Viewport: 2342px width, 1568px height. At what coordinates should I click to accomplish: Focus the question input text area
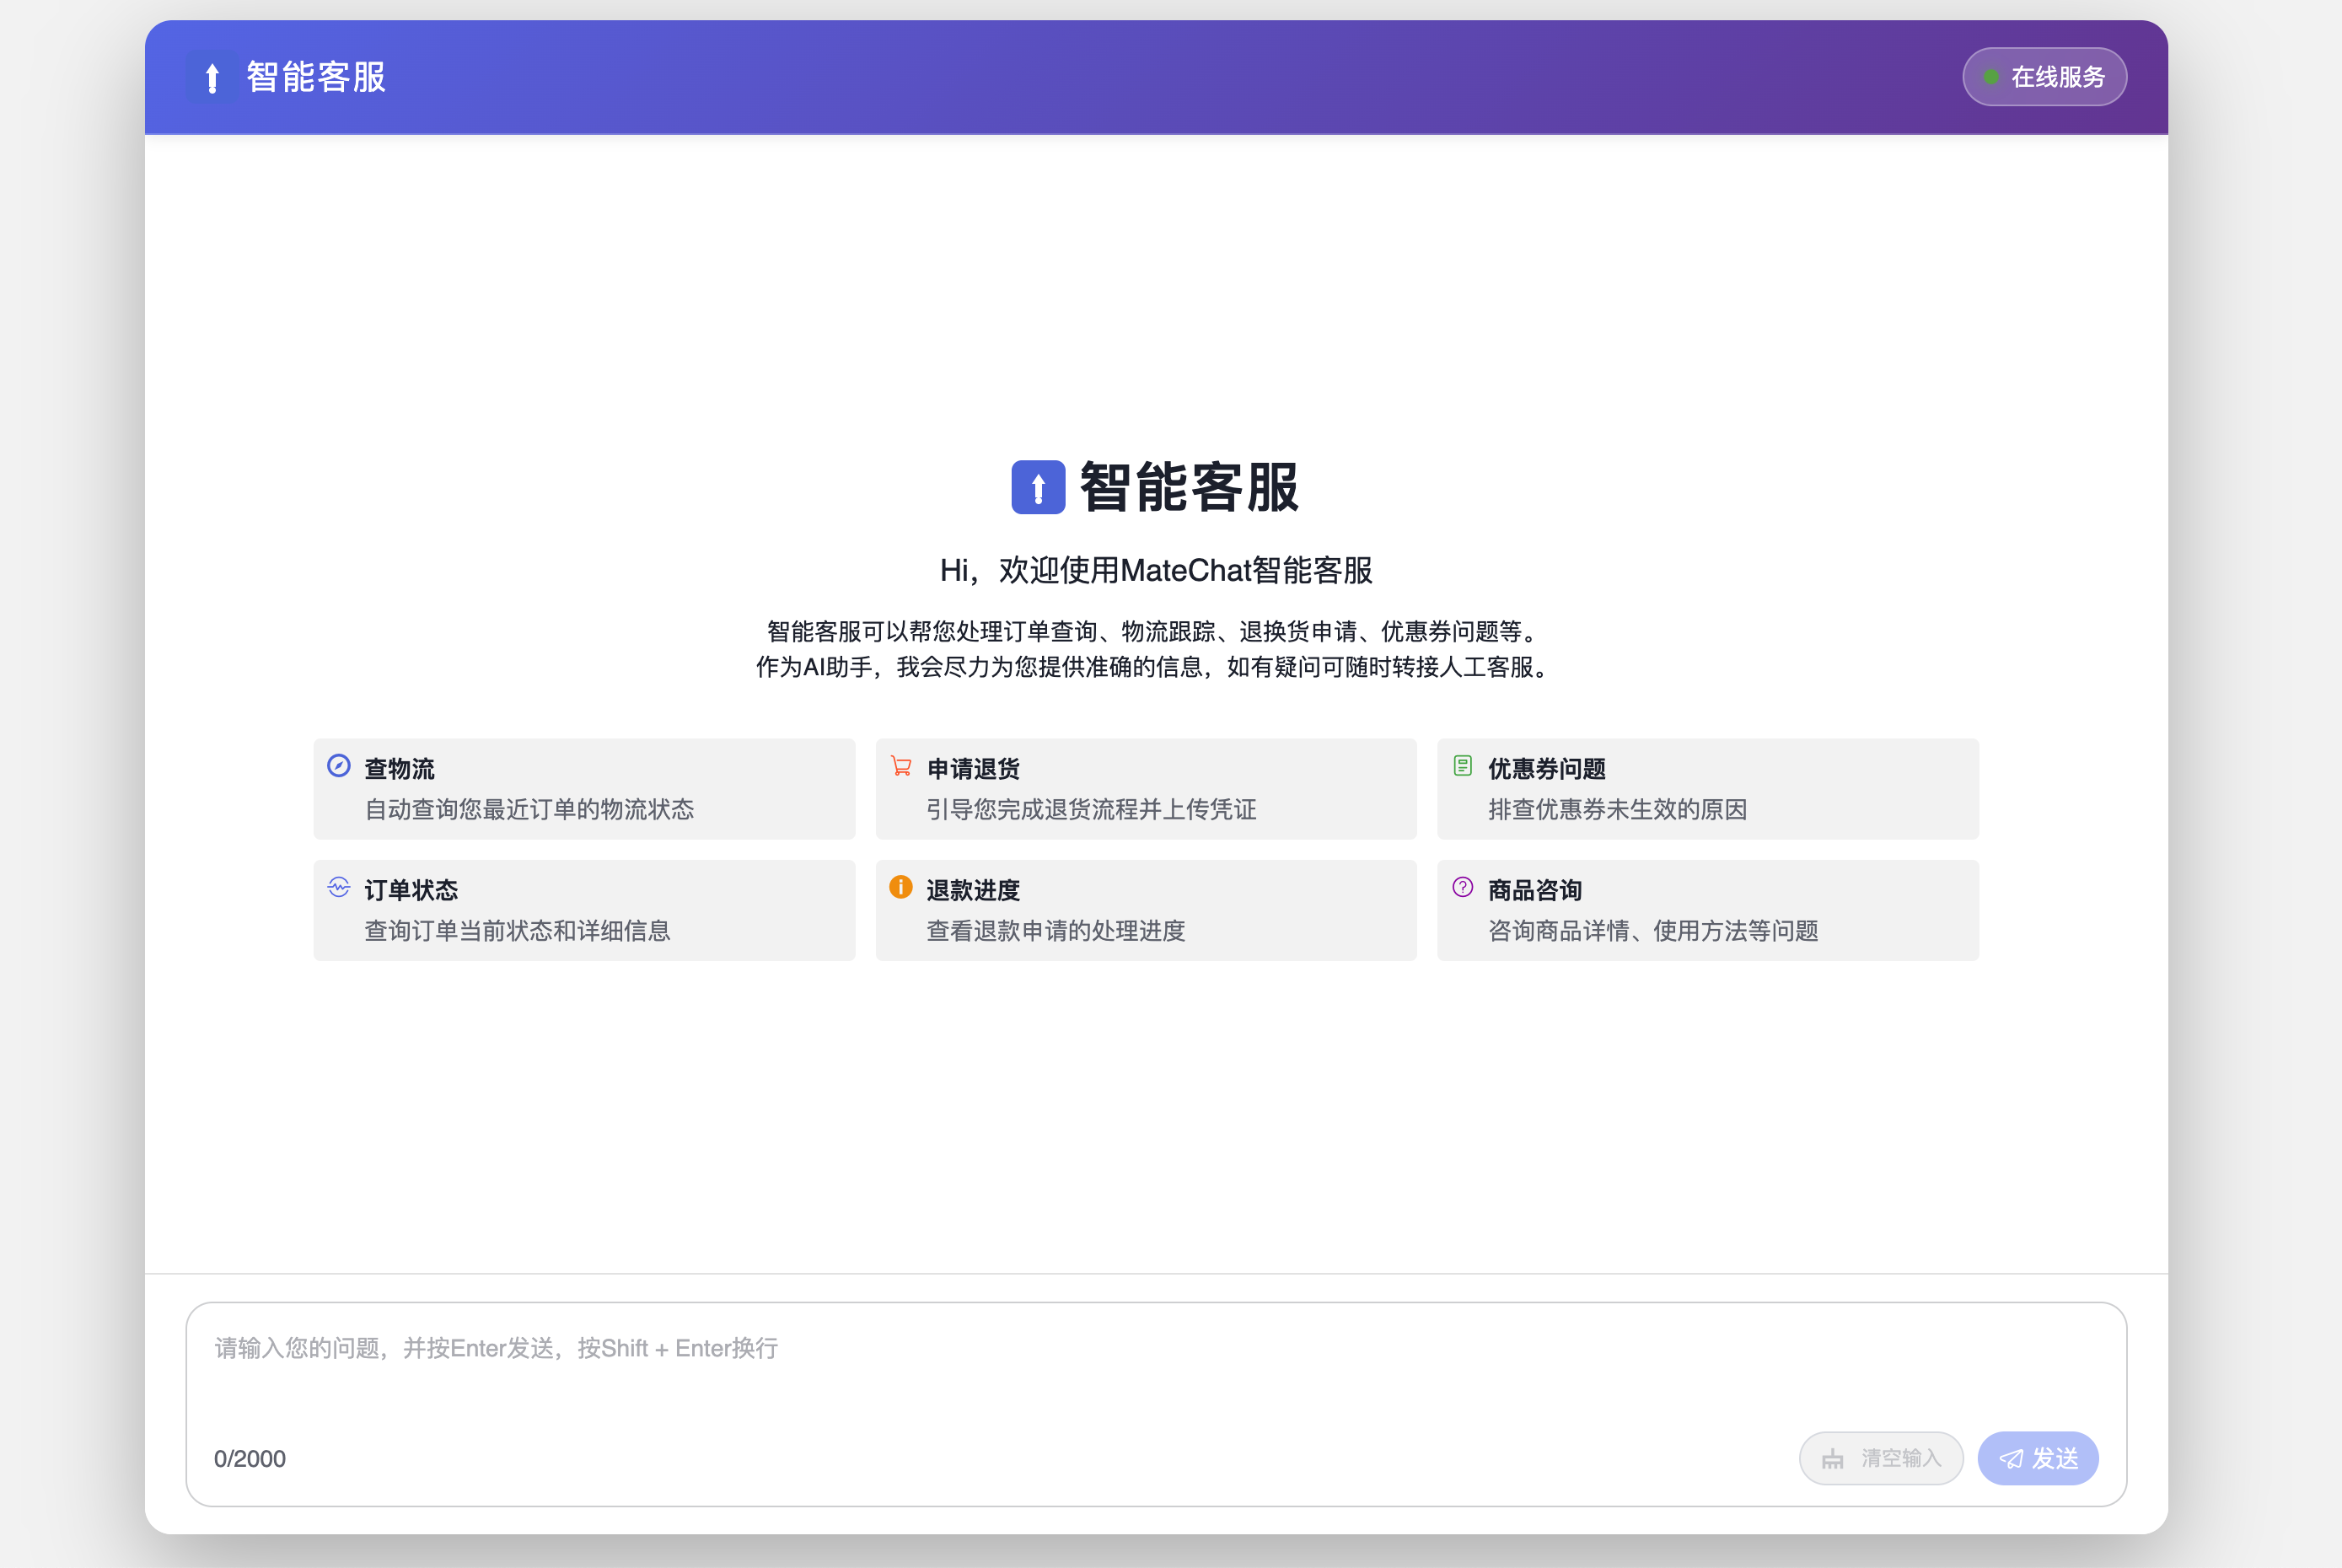(x=1155, y=1370)
